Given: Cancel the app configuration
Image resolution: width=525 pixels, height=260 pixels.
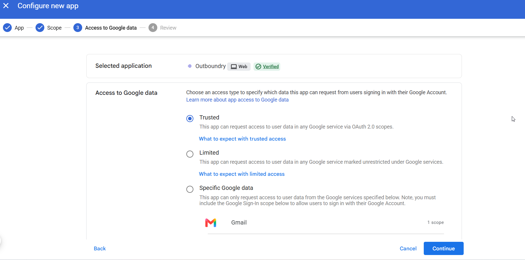Looking at the screenshot, I should [x=408, y=249].
